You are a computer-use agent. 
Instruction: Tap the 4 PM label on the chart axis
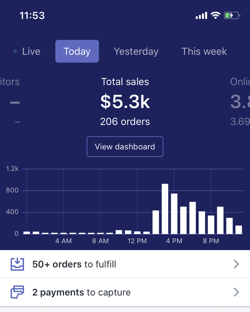click(x=174, y=241)
